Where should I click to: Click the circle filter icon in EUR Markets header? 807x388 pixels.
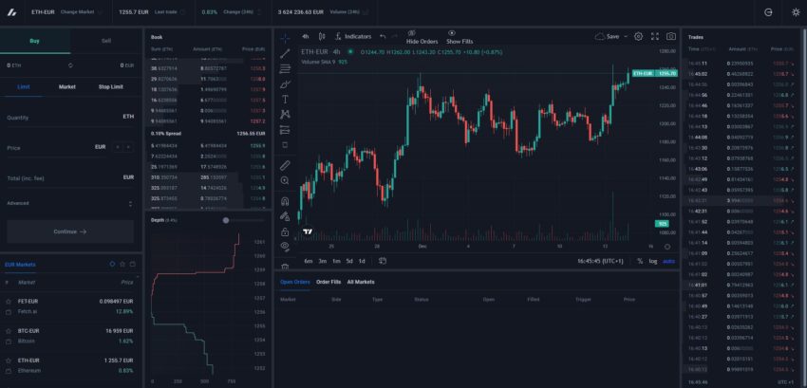click(x=112, y=264)
